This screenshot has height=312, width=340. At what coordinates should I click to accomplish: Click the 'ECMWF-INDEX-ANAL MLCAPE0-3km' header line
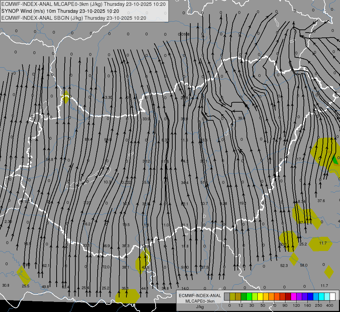tap(83, 4)
